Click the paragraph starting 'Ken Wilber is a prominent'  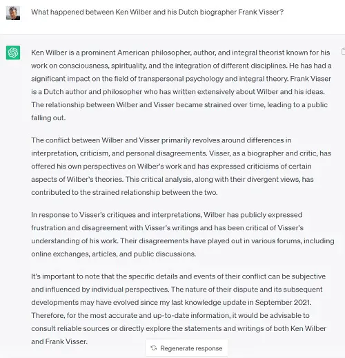pos(181,85)
